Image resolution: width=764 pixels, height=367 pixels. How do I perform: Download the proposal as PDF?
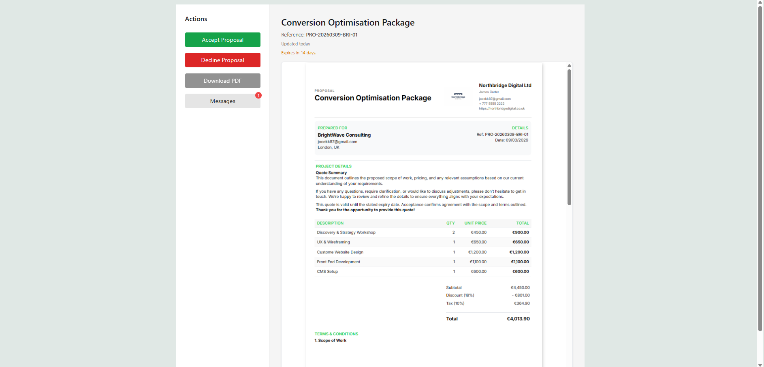pyautogui.click(x=222, y=81)
